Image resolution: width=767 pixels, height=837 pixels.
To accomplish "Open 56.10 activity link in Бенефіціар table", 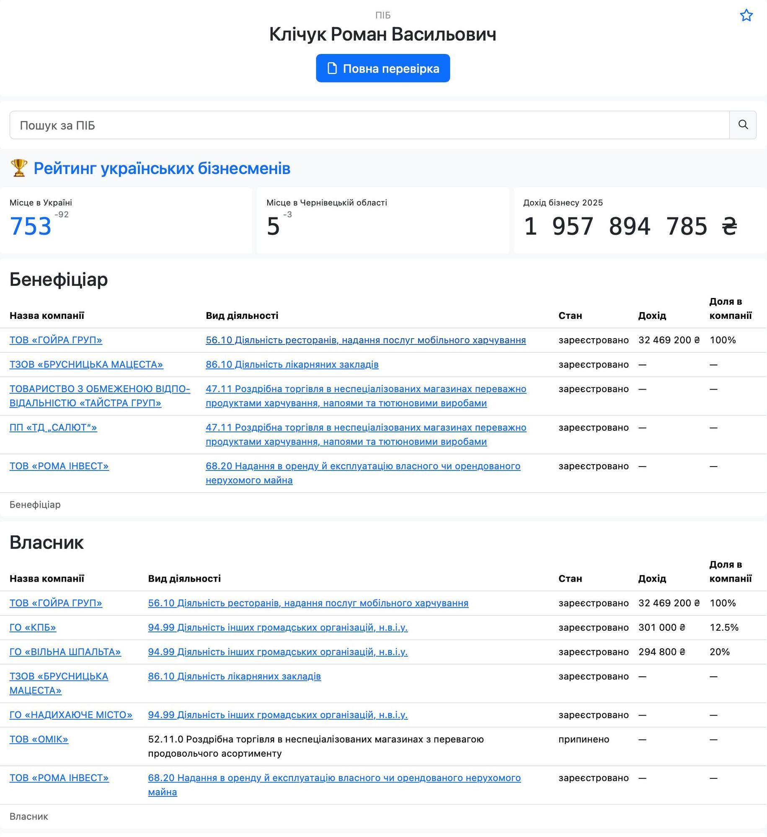I will 366,340.
